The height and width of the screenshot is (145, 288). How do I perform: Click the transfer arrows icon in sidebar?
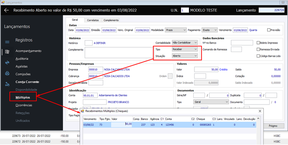[x=7, y=63]
